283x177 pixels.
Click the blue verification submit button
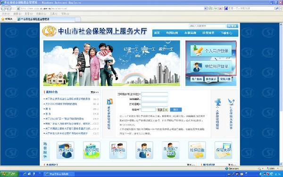click(176, 110)
